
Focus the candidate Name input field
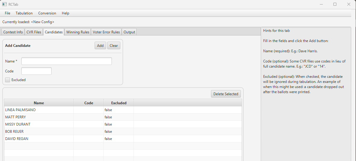click(67, 61)
